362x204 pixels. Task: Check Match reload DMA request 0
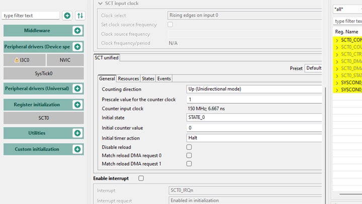tap(189, 156)
